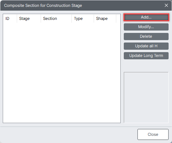
Task: Click the empty composite section list area
Action: pos(62,73)
